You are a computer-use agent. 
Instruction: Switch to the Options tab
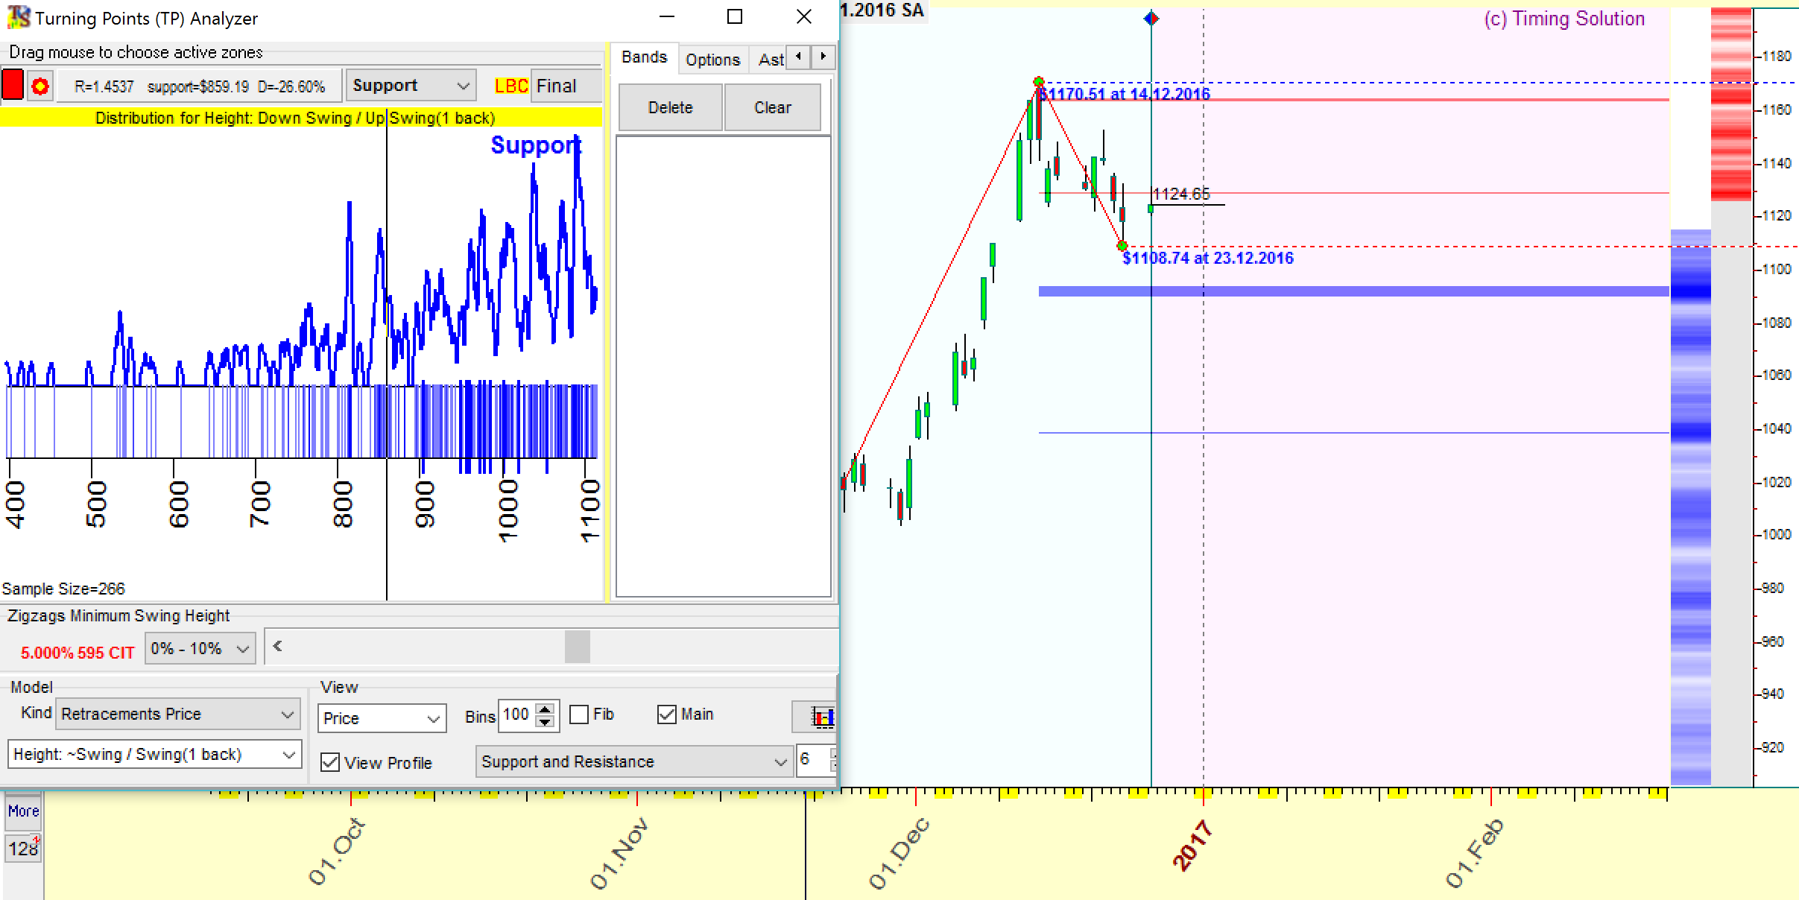pos(712,60)
